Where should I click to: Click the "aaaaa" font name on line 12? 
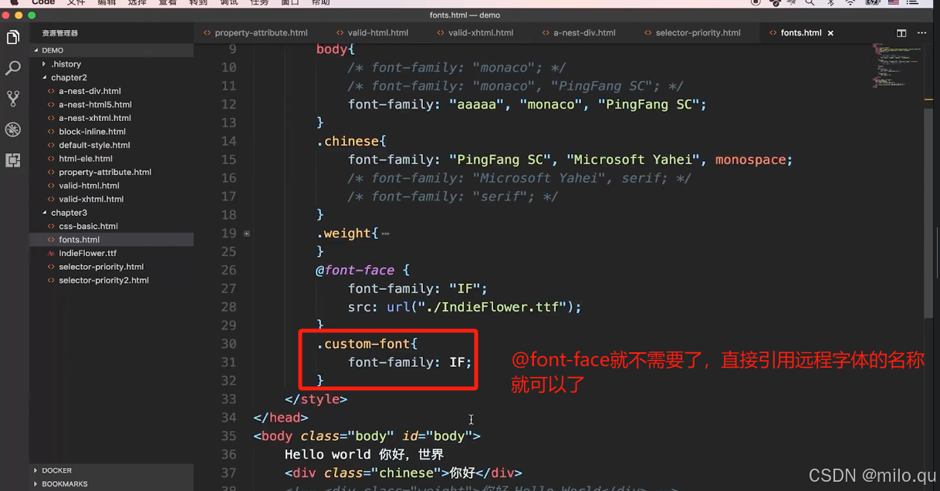[476, 104]
